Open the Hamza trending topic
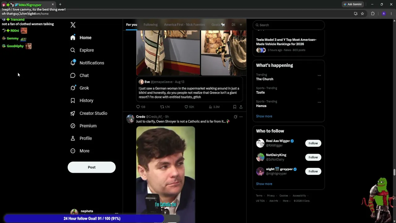396x223 pixels. 261,106
